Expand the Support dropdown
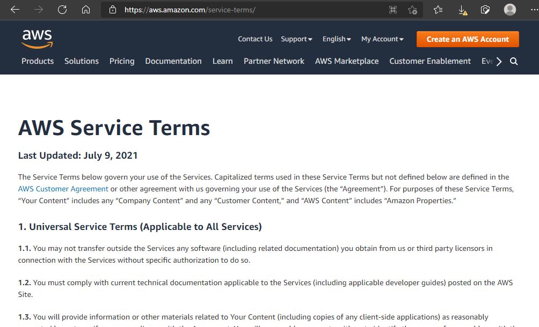This screenshot has height=327, width=539. point(297,39)
